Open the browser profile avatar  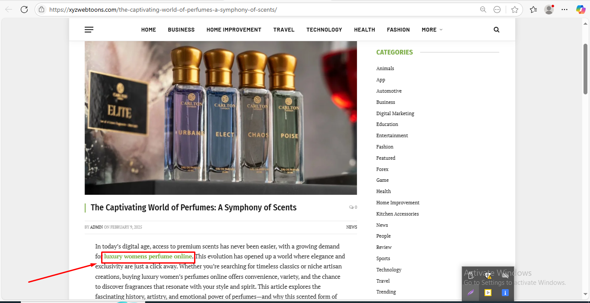[x=549, y=10]
